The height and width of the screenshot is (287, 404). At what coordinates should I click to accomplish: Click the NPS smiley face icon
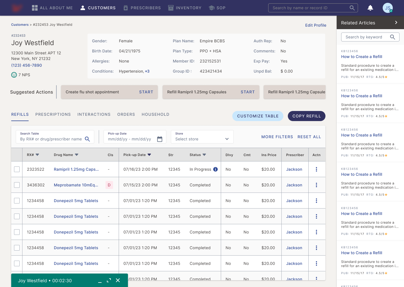point(14,75)
